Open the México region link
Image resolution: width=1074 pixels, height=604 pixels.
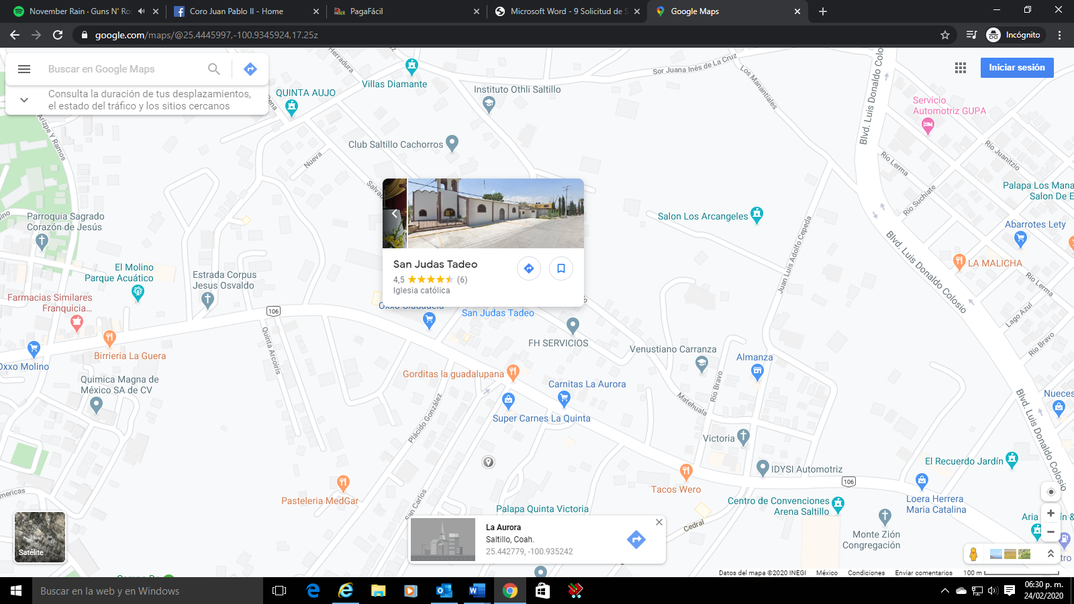click(x=827, y=573)
